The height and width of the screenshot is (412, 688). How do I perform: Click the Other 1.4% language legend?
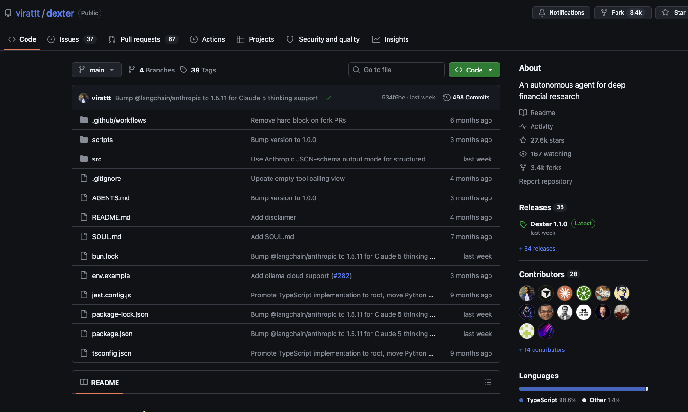pos(601,400)
